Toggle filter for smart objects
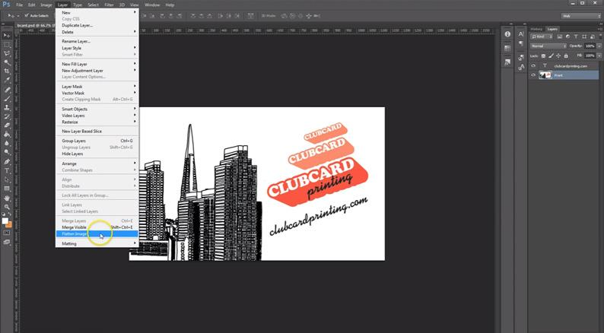604x333 pixels. point(593,36)
